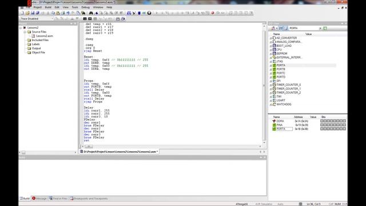The height and width of the screenshot is (206, 366).
Task: Toggle last bit box of DDRA register
Action: pyautogui.click(x=344, y=121)
